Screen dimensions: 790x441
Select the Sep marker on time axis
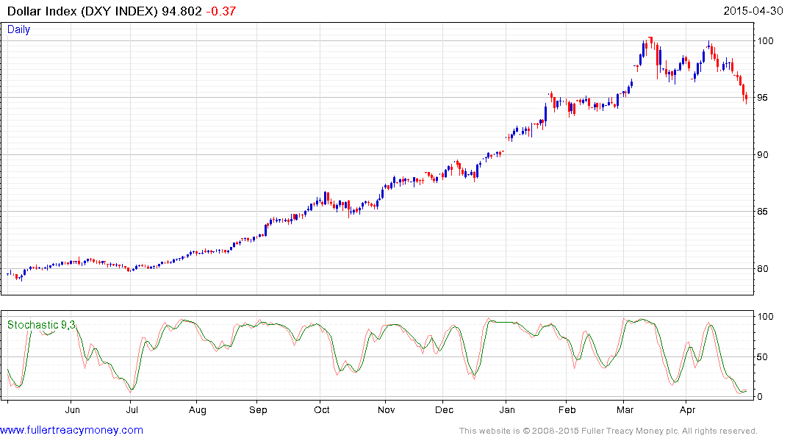point(258,410)
